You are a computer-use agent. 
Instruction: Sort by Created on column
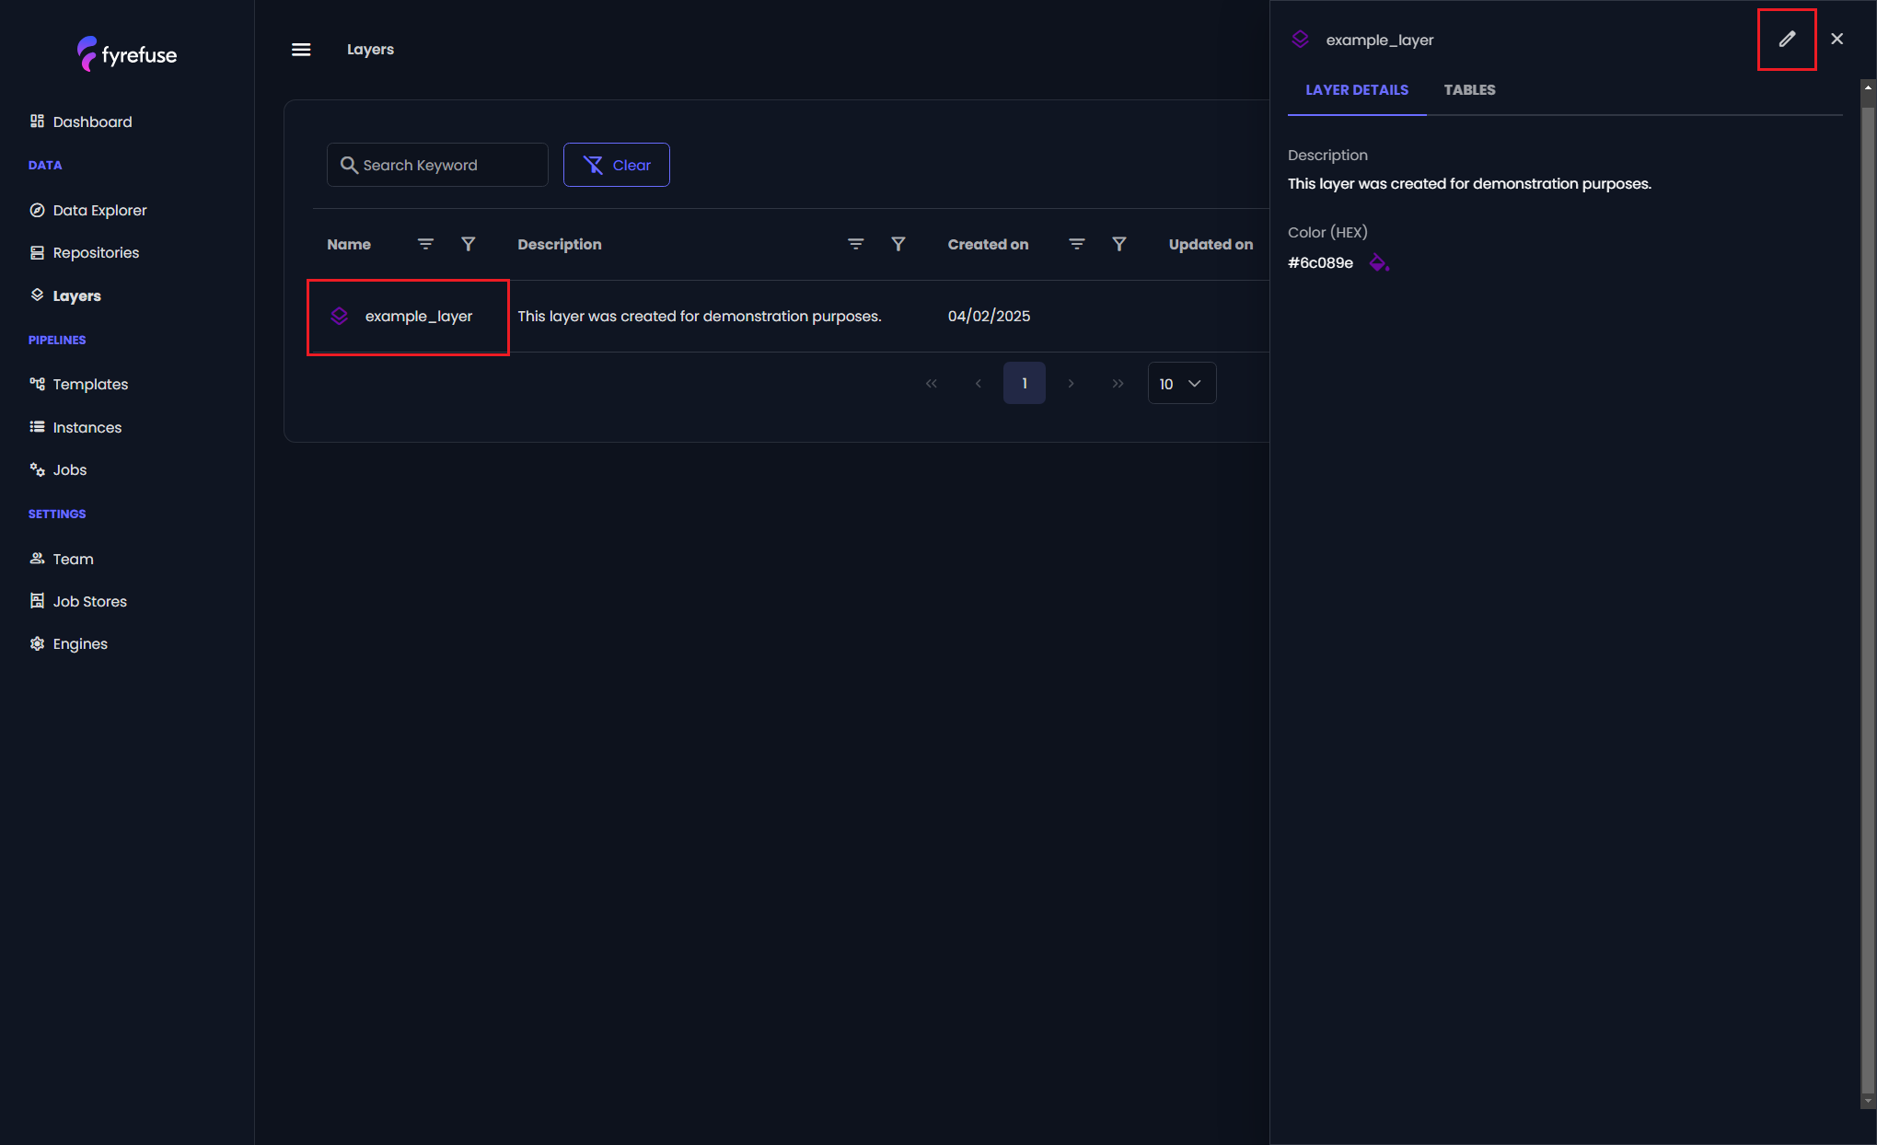pos(1076,244)
